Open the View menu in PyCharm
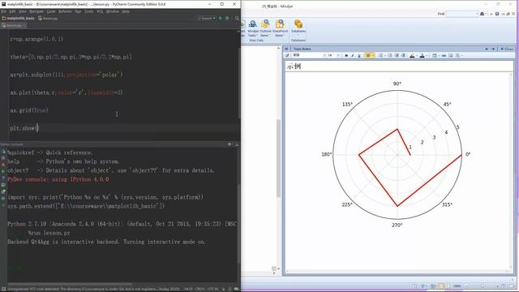This screenshot has width=519, height=292. [x=22, y=11]
